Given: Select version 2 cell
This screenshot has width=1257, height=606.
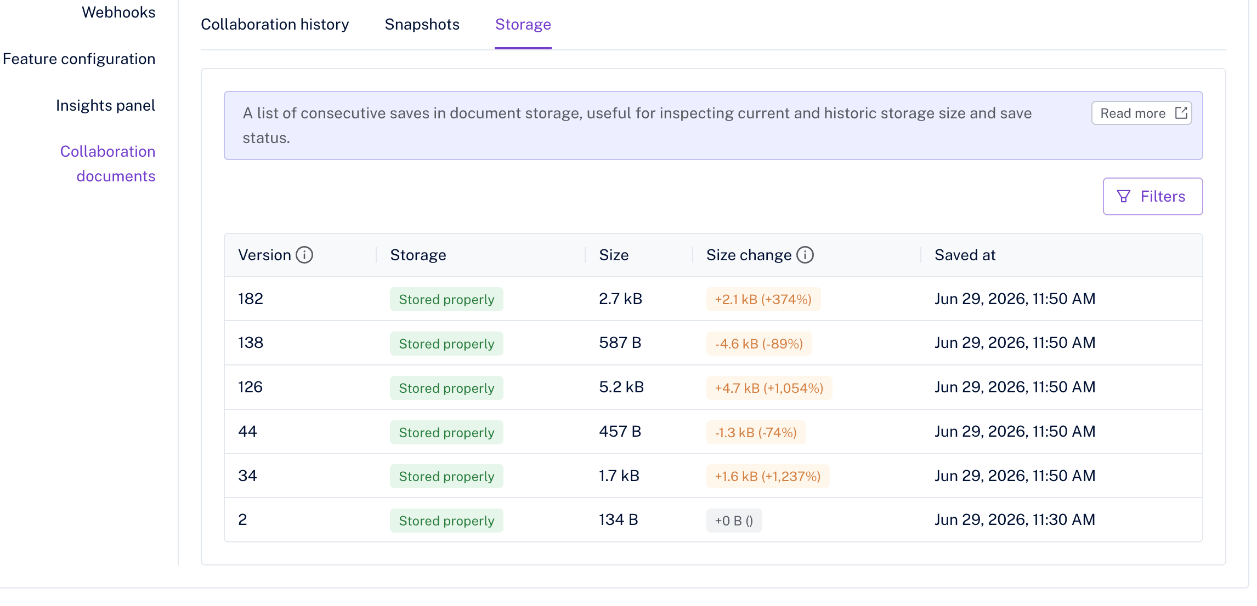Looking at the screenshot, I should pos(242,519).
